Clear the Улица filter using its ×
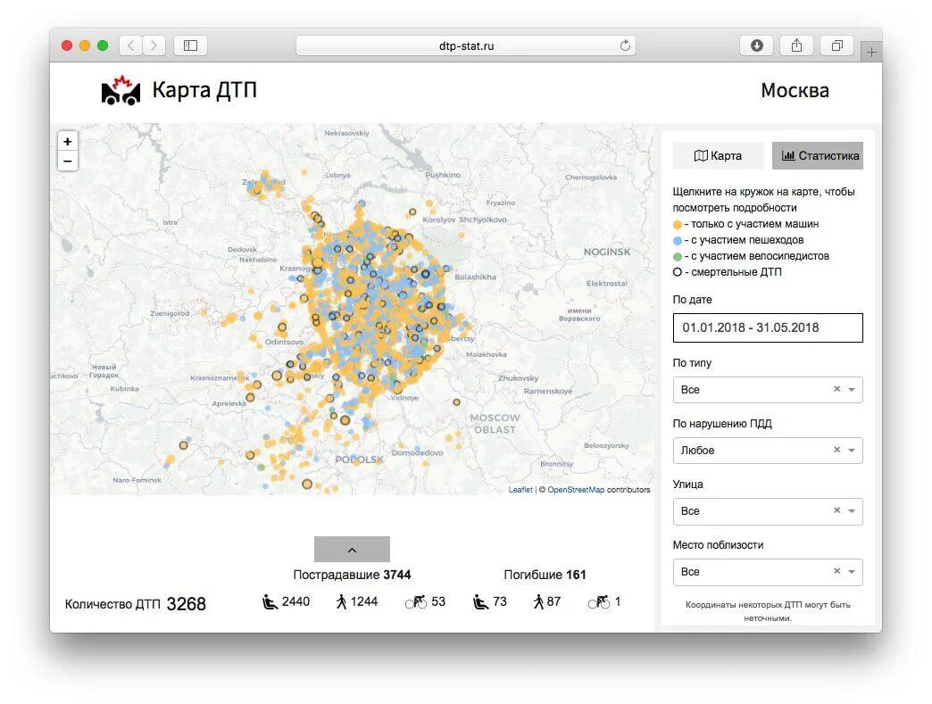This screenshot has height=704, width=932. pos(836,510)
